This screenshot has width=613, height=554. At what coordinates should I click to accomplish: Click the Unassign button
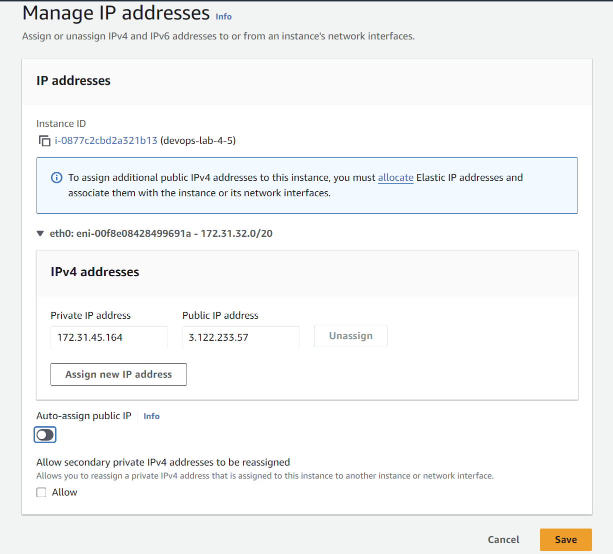[350, 336]
